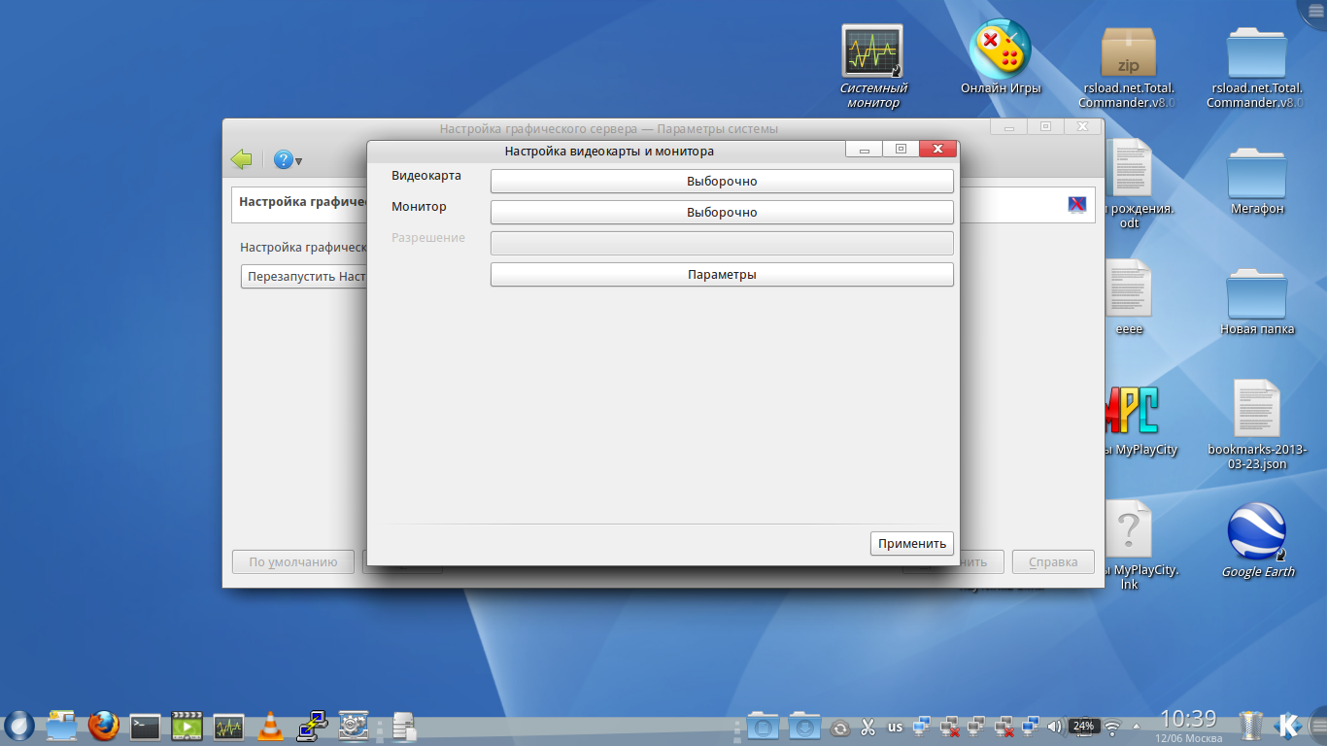
Task: Launch VLC media player from the panel
Action: (x=270, y=726)
